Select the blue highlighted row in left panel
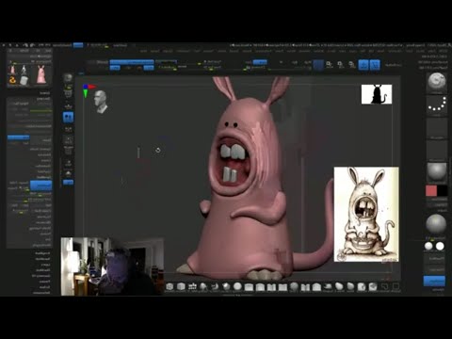The height and width of the screenshot is (339, 452). [x=18, y=137]
